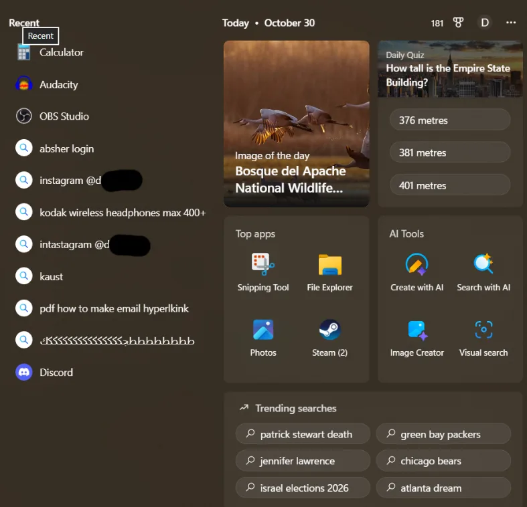527x507 pixels.
Task: Click the AI Tools heading
Action: click(x=406, y=233)
